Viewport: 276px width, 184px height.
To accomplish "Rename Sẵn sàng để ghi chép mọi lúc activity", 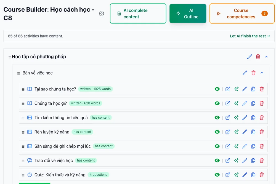I will pos(245,146).
